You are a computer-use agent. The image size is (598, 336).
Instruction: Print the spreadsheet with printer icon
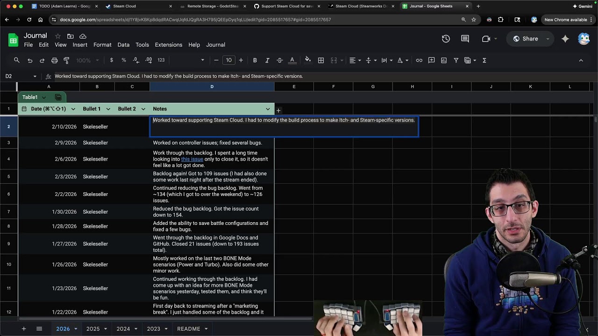coord(54,60)
